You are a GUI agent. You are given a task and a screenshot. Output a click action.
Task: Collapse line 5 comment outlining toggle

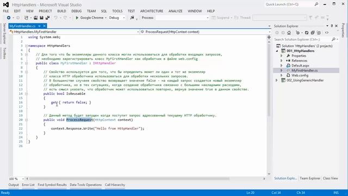[x=26, y=54]
